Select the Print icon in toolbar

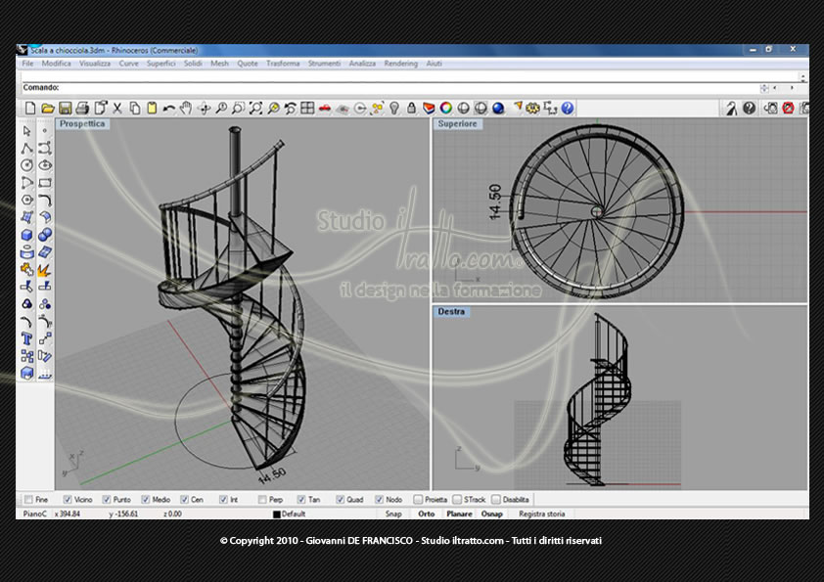click(82, 109)
